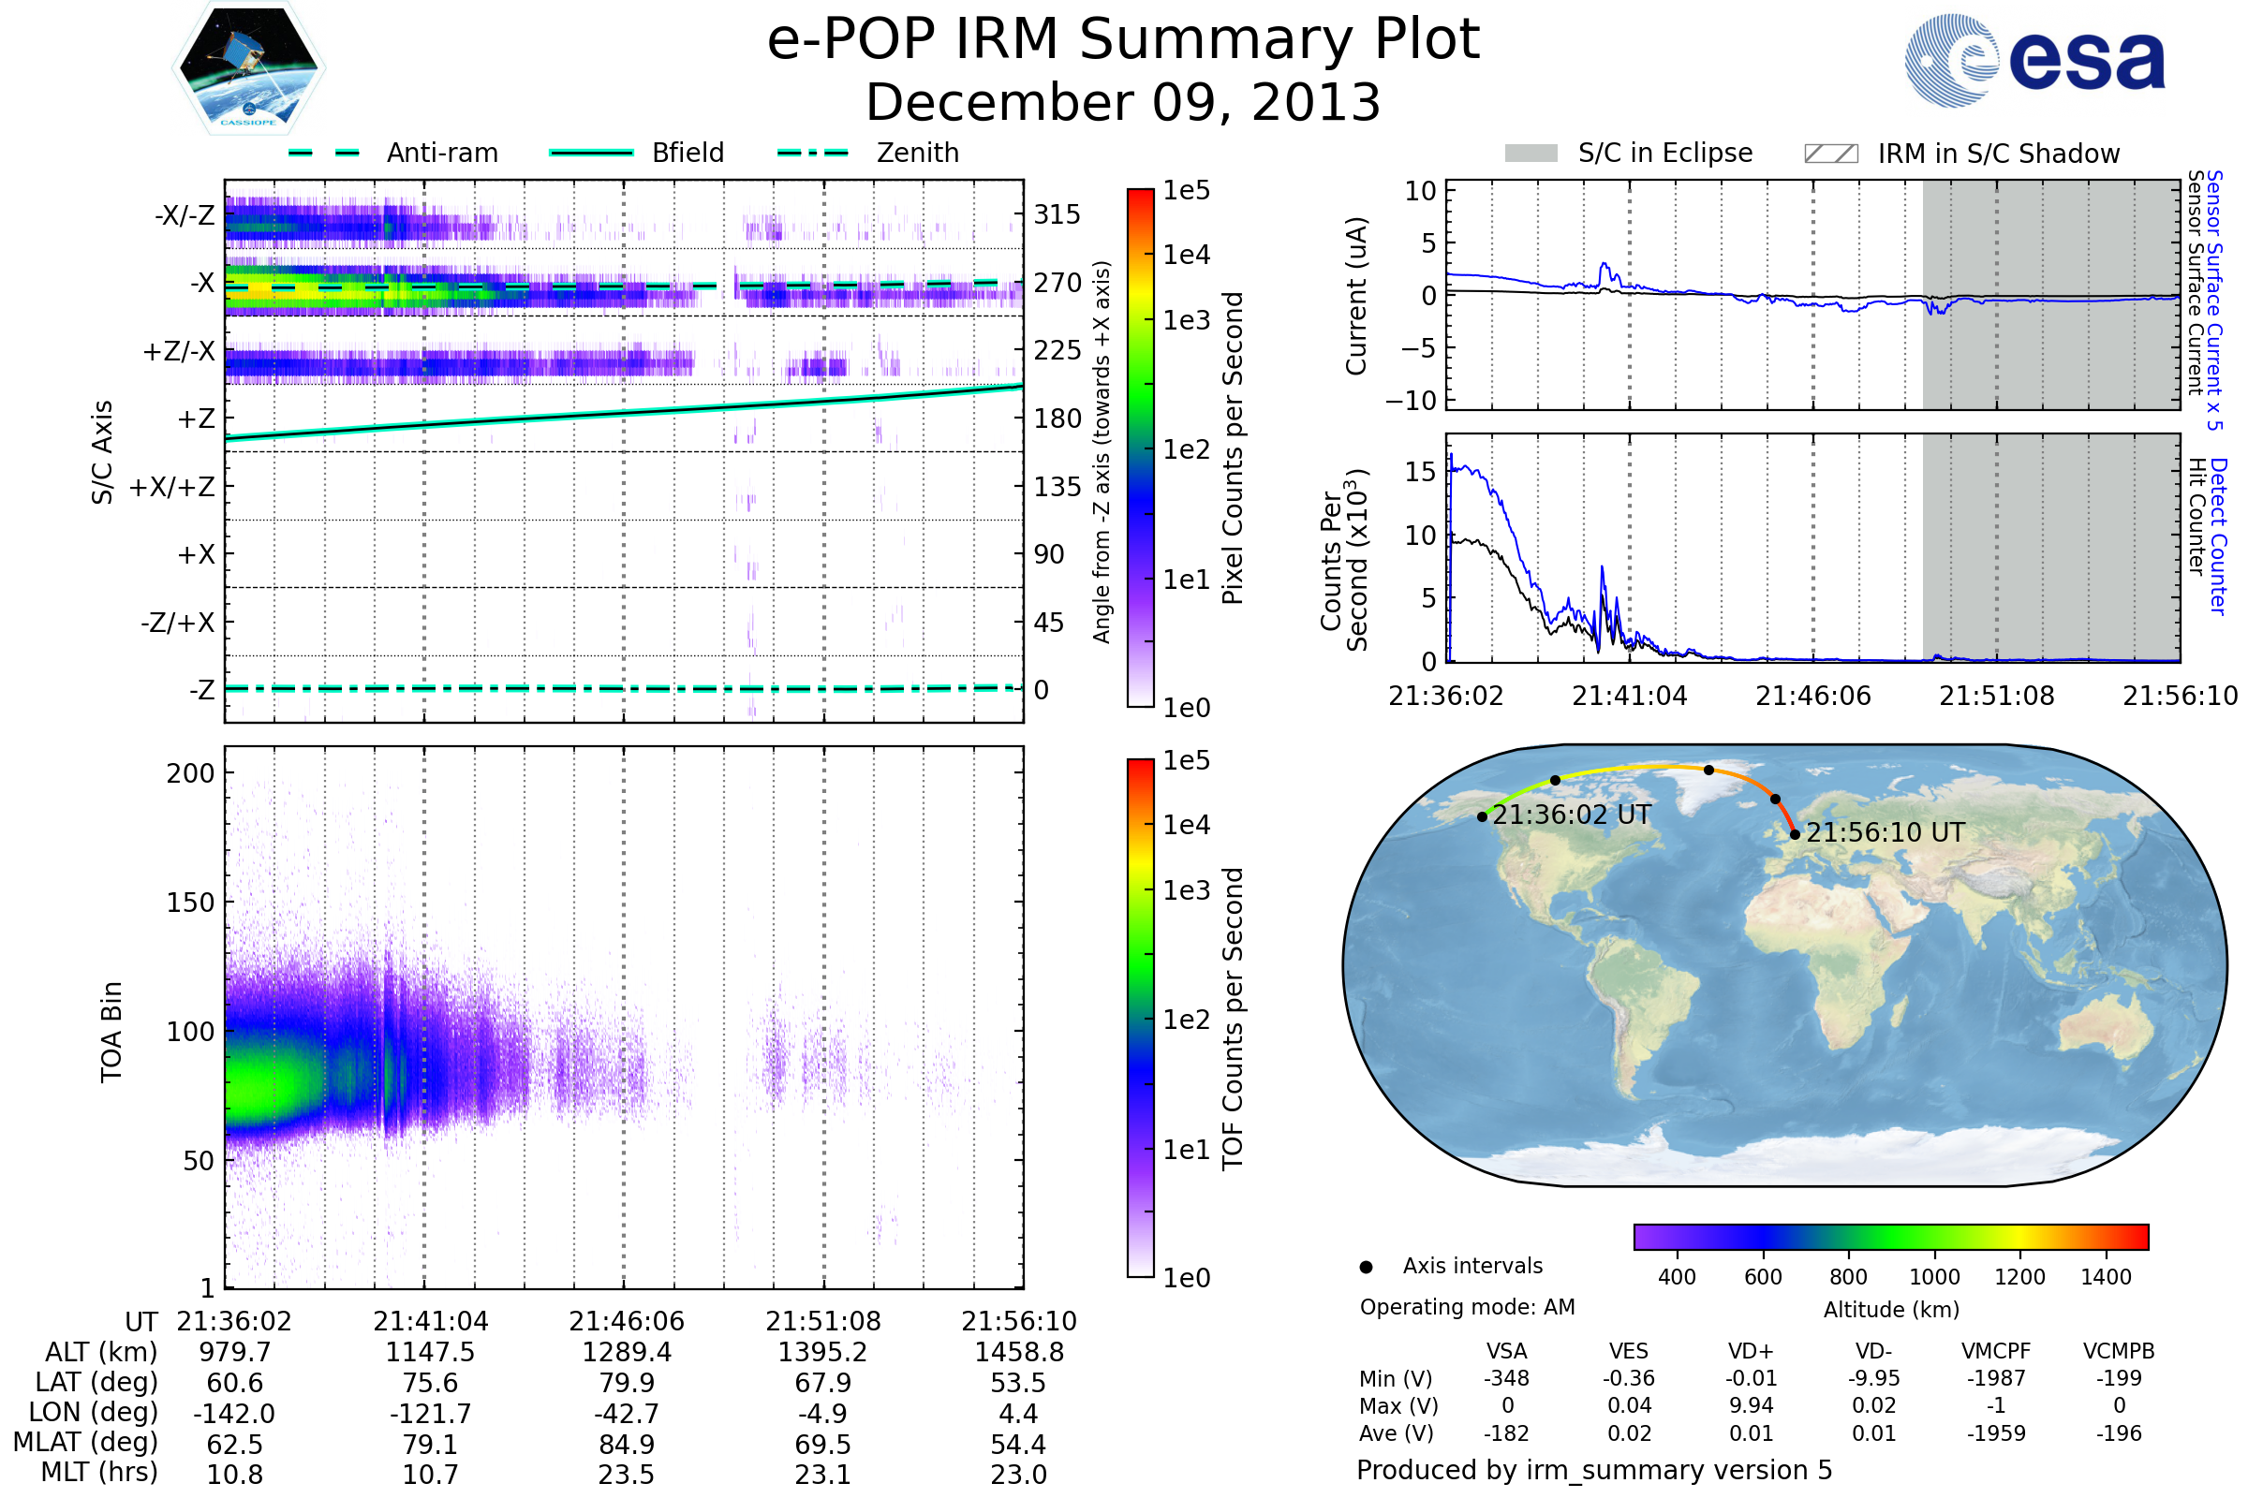Click the S/C in Eclipse gray legend patch
Image resolution: width=2248 pixels, height=1498 pixels.
(1531, 154)
